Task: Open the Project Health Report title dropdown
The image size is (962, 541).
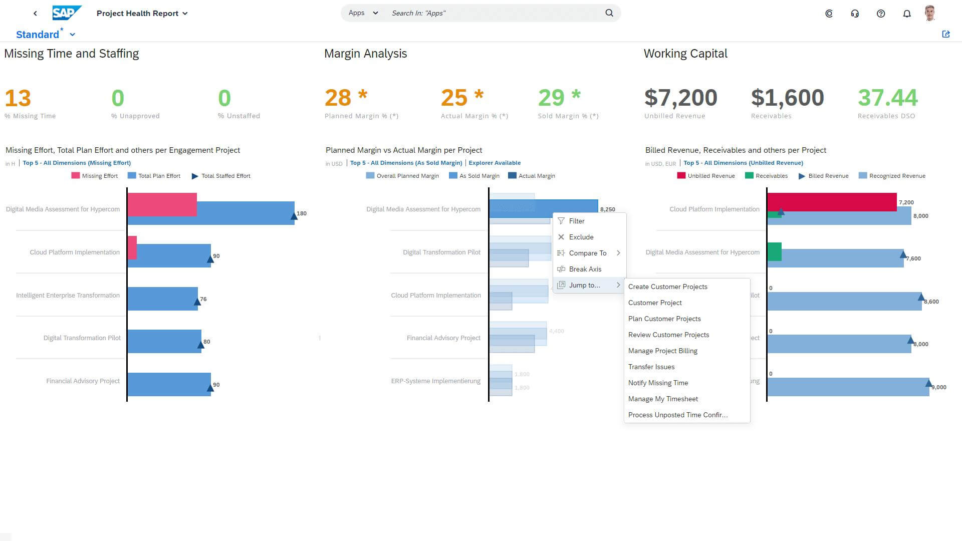Action: click(x=185, y=14)
